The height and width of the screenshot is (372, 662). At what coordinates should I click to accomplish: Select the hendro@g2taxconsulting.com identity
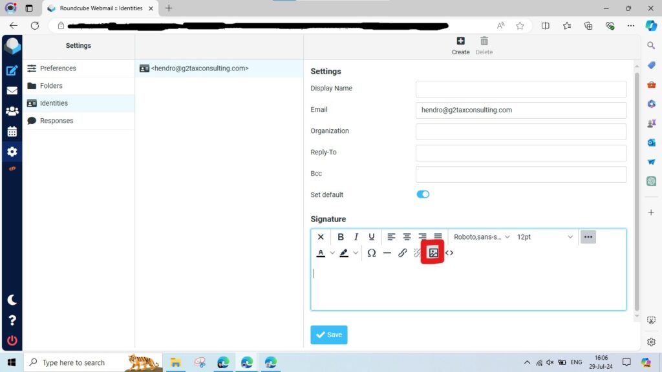click(x=200, y=68)
